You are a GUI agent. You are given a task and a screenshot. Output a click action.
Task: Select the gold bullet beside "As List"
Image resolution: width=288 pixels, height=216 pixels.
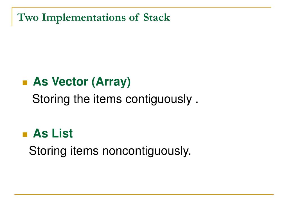(25, 135)
